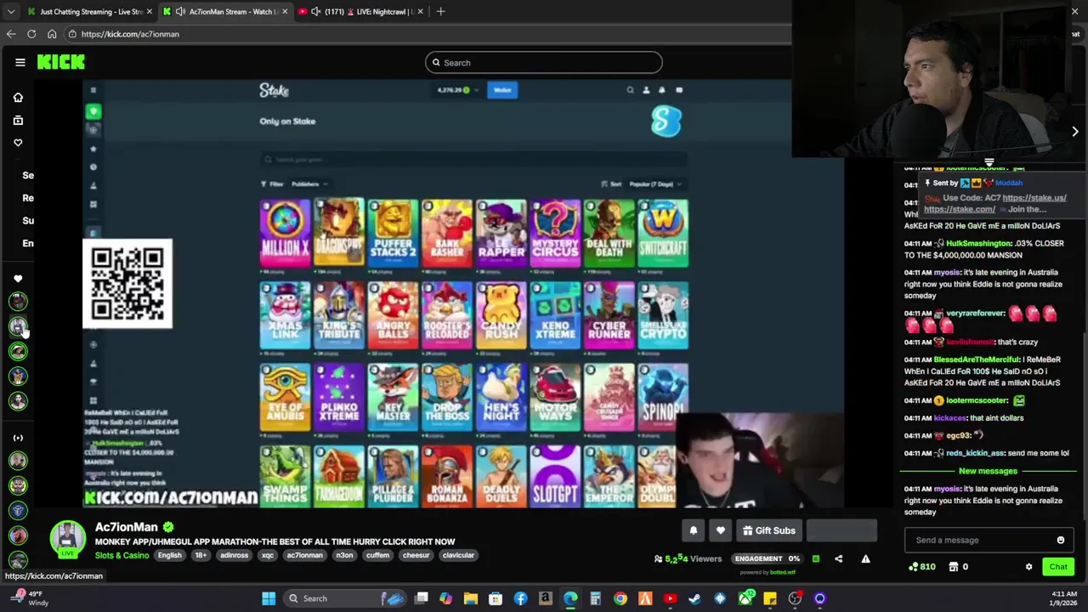Image resolution: width=1088 pixels, height=612 pixels.
Task: Select the Ac7ionMan Stream browser tab
Action: pyautogui.click(x=225, y=12)
